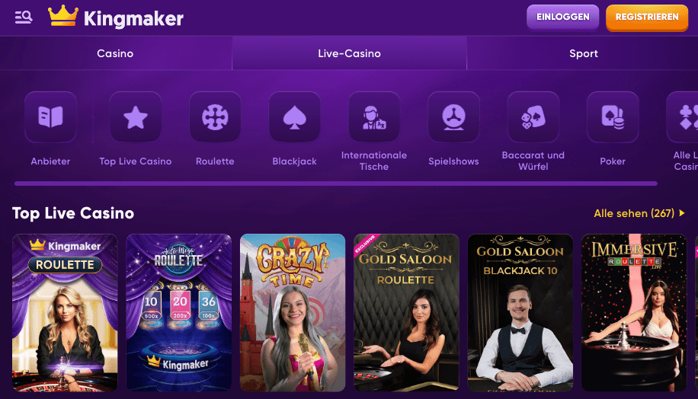
Task: Choose the Roulette chip icon
Action: click(x=215, y=117)
